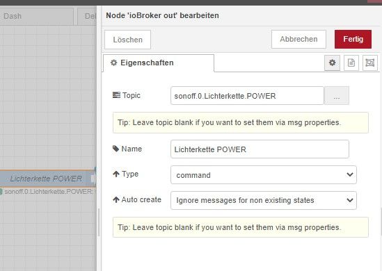Open node properties gear icon
Screen dimensions: 382x271
tap(332, 63)
